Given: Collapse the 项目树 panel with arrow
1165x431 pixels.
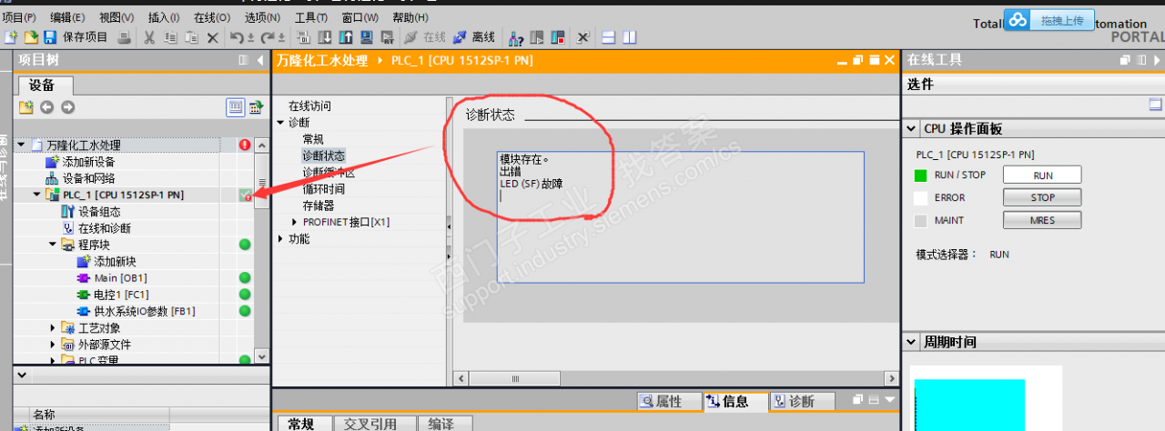Looking at the screenshot, I should tap(259, 60).
